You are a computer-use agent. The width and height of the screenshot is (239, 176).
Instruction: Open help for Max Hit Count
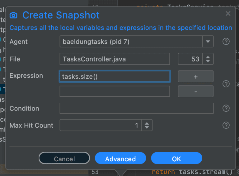[x=226, y=125]
